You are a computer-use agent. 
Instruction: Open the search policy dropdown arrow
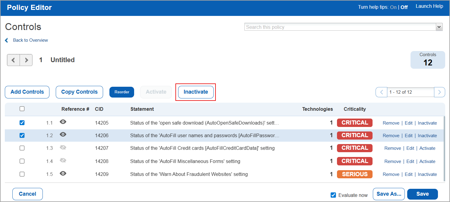click(439, 27)
